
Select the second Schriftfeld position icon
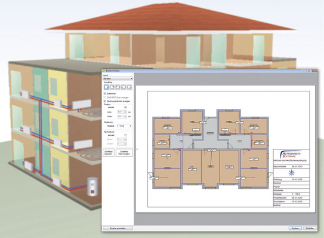click(x=112, y=87)
